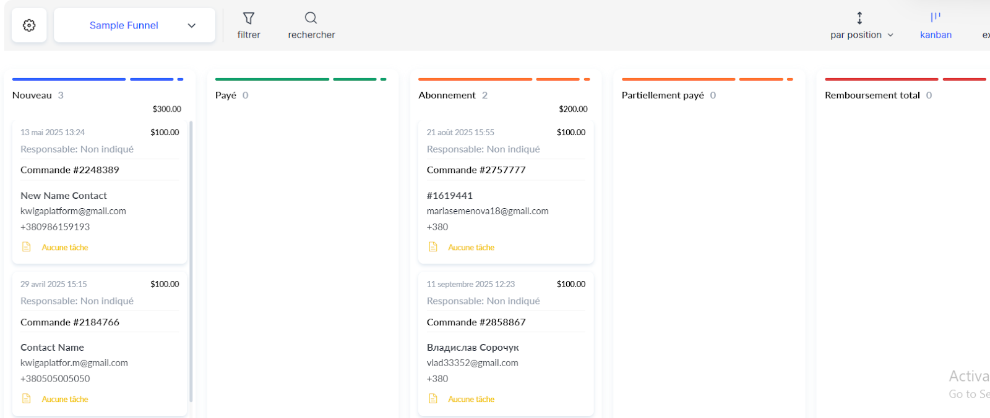Click Aucune tâche on Commande #2757777
This screenshot has height=418, width=990.
[x=471, y=248]
